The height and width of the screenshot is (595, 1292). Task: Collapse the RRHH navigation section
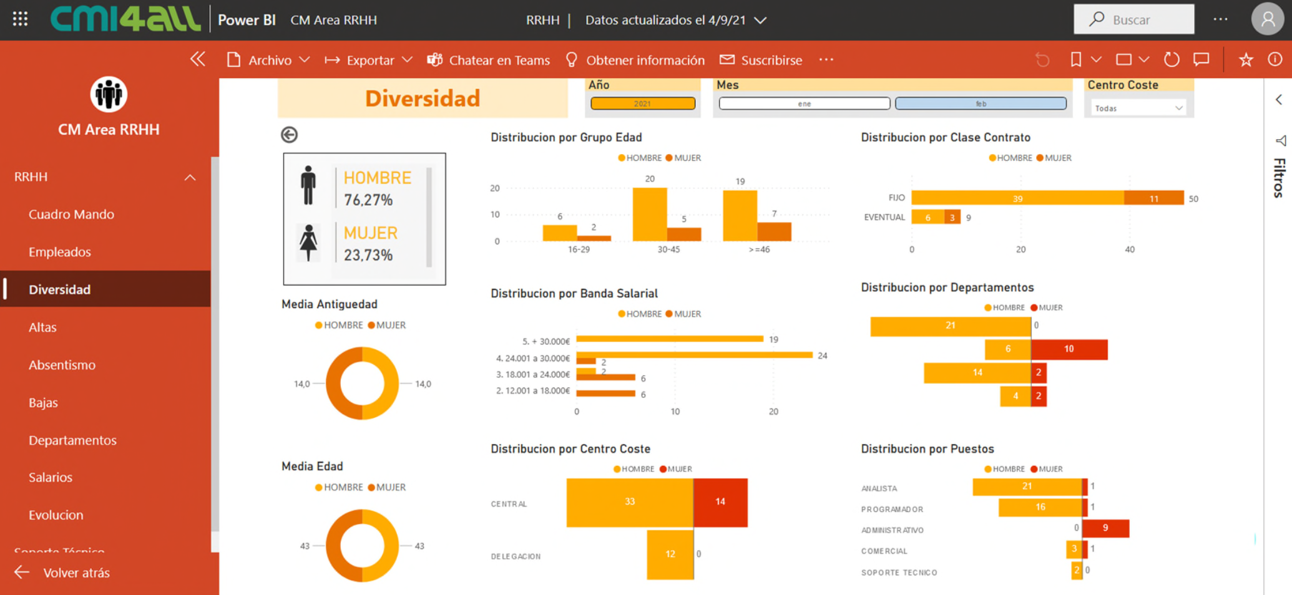190,177
